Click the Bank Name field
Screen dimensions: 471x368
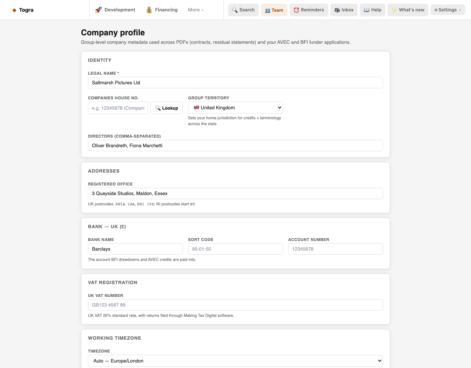pyautogui.click(x=135, y=249)
